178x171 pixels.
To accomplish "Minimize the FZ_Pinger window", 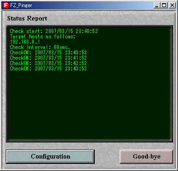I will click(x=157, y=5).
